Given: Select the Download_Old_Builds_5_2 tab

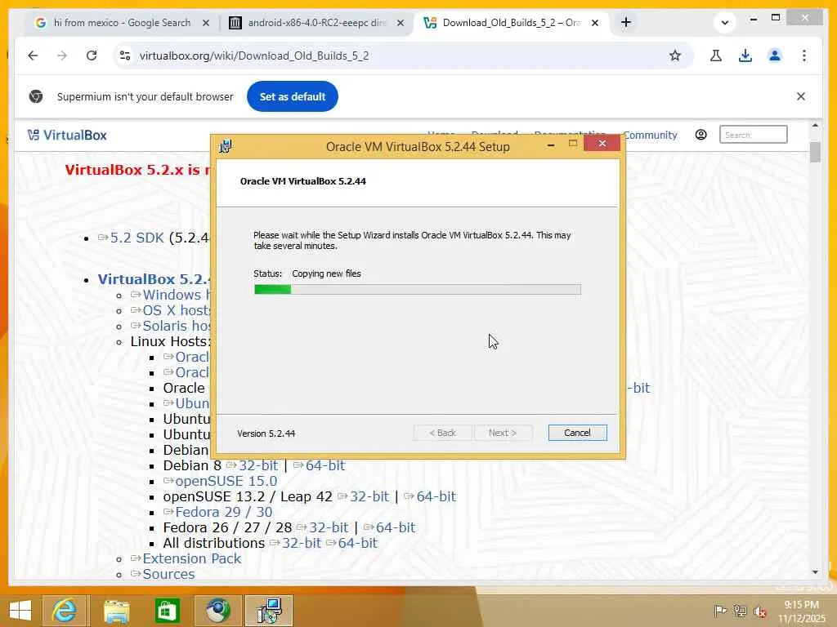Looking at the screenshot, I should click(512, 22).
